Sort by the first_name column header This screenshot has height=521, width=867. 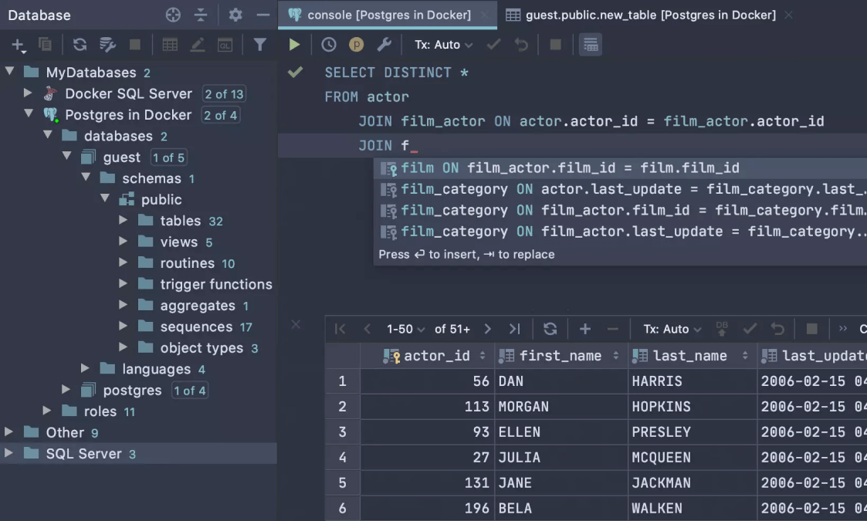point(561,356)
